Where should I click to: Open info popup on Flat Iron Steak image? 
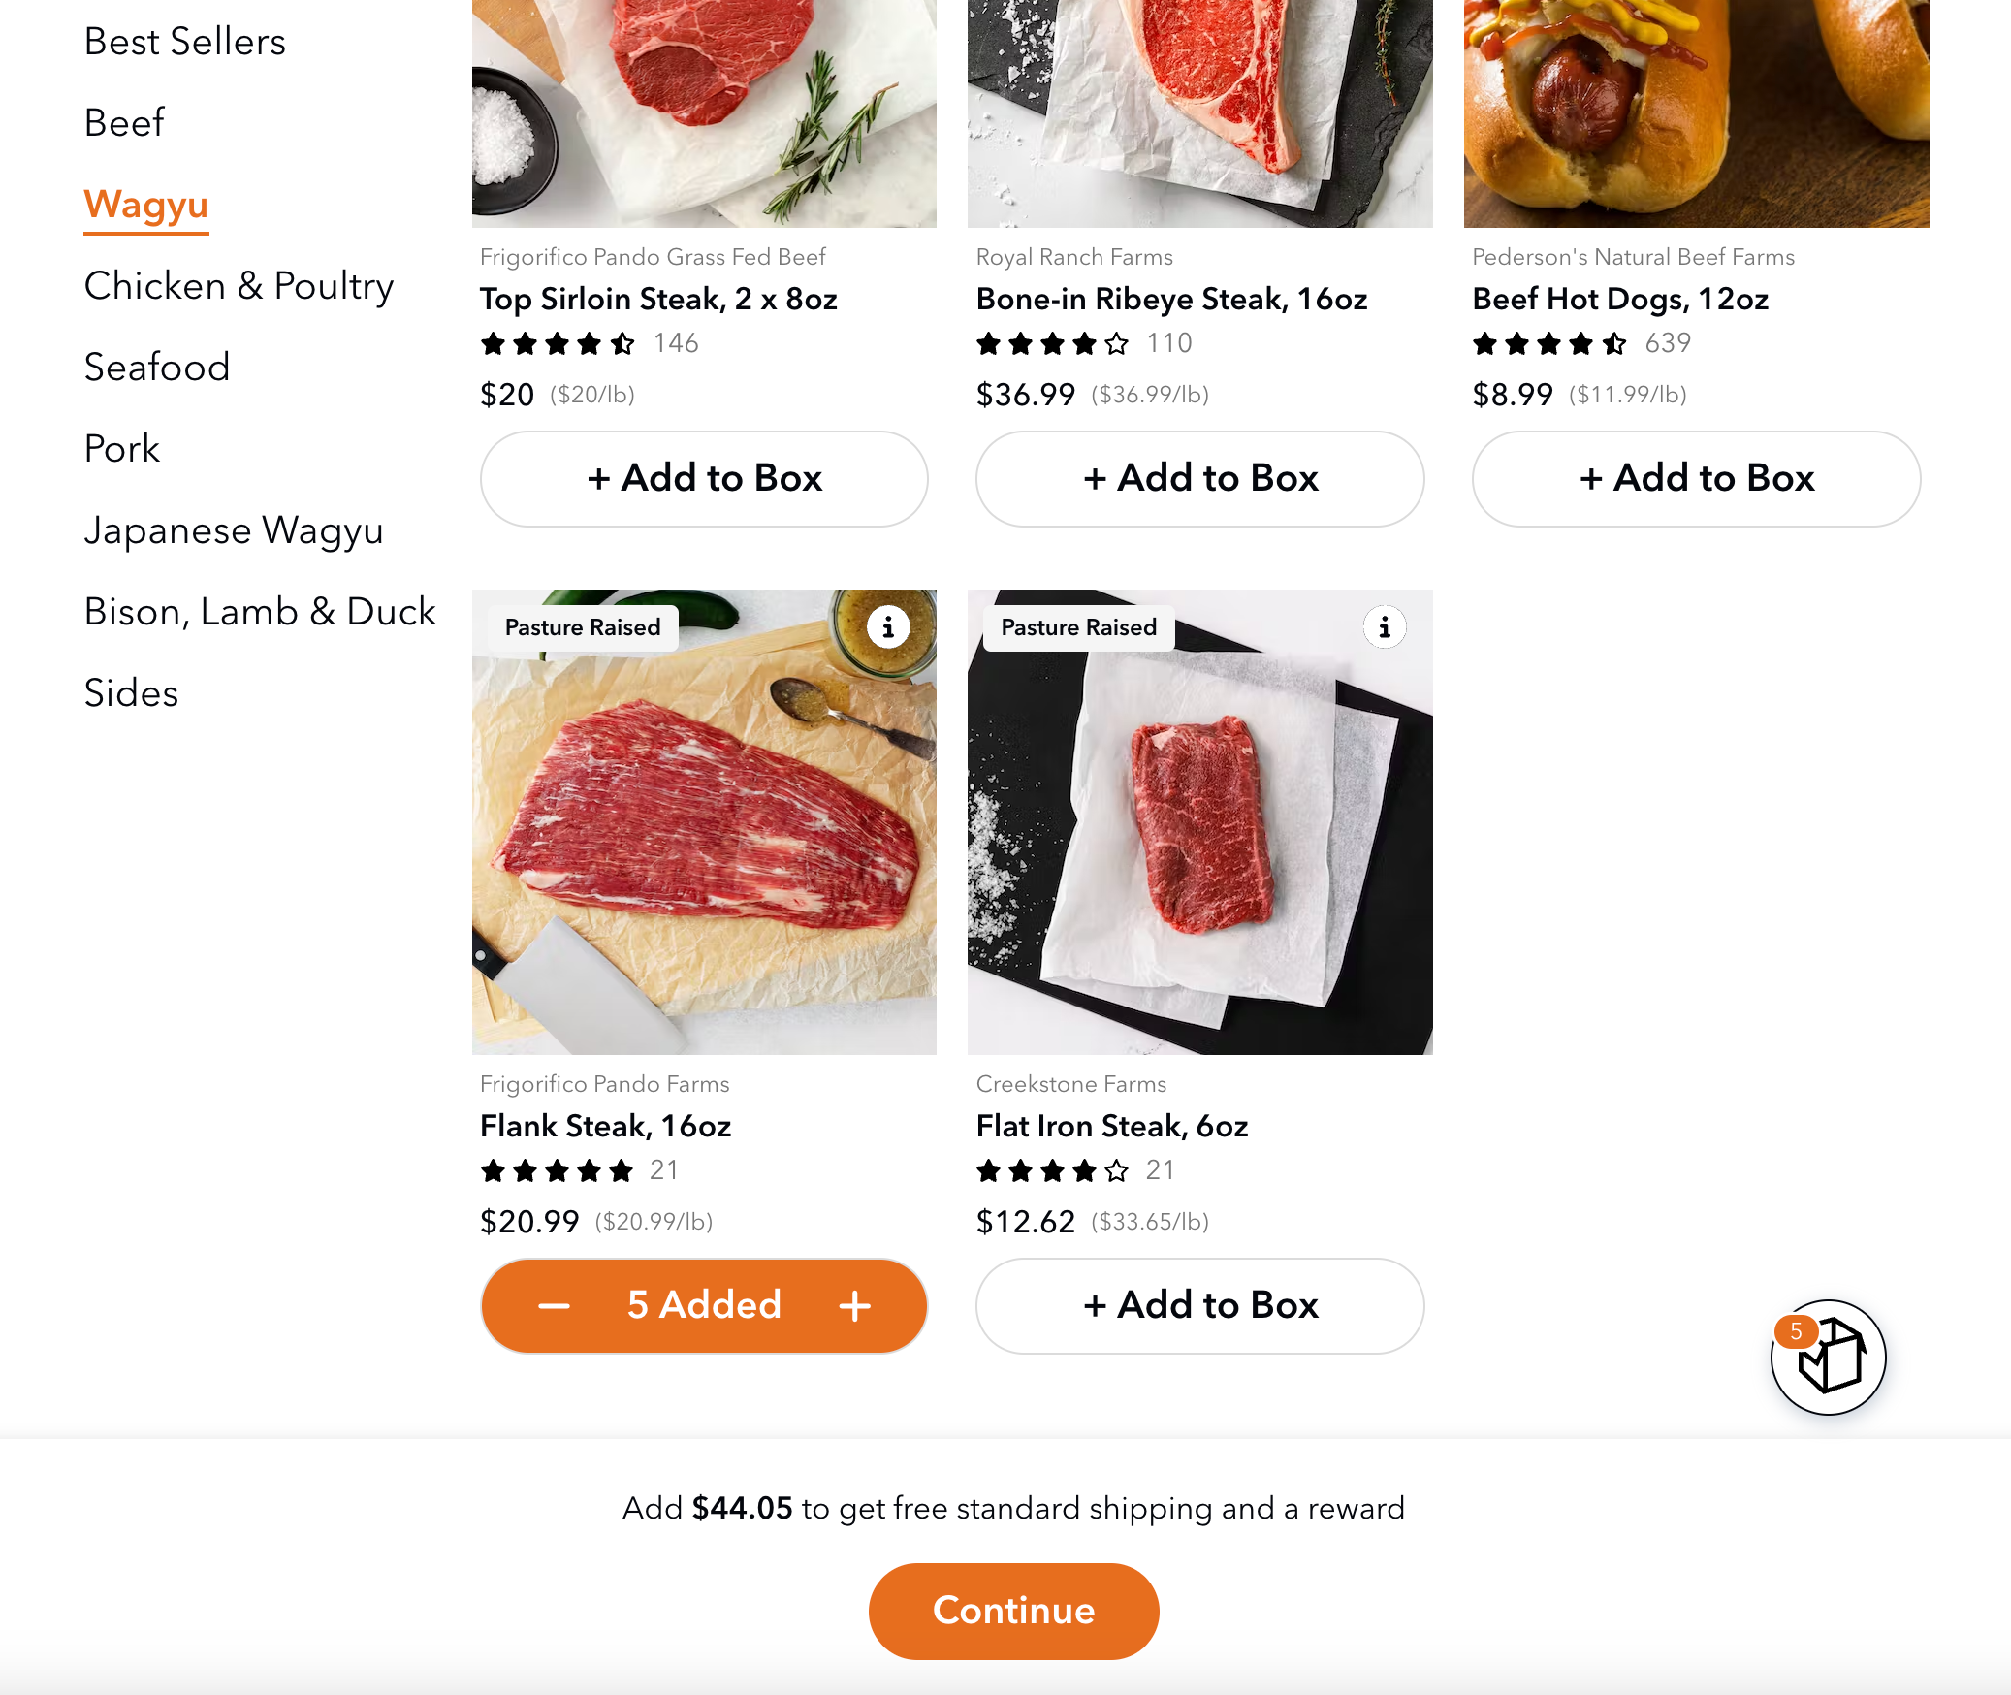coord(1384,627)
